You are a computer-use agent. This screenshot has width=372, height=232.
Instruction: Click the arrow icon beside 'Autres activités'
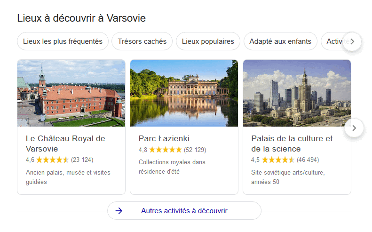[119, 211]
